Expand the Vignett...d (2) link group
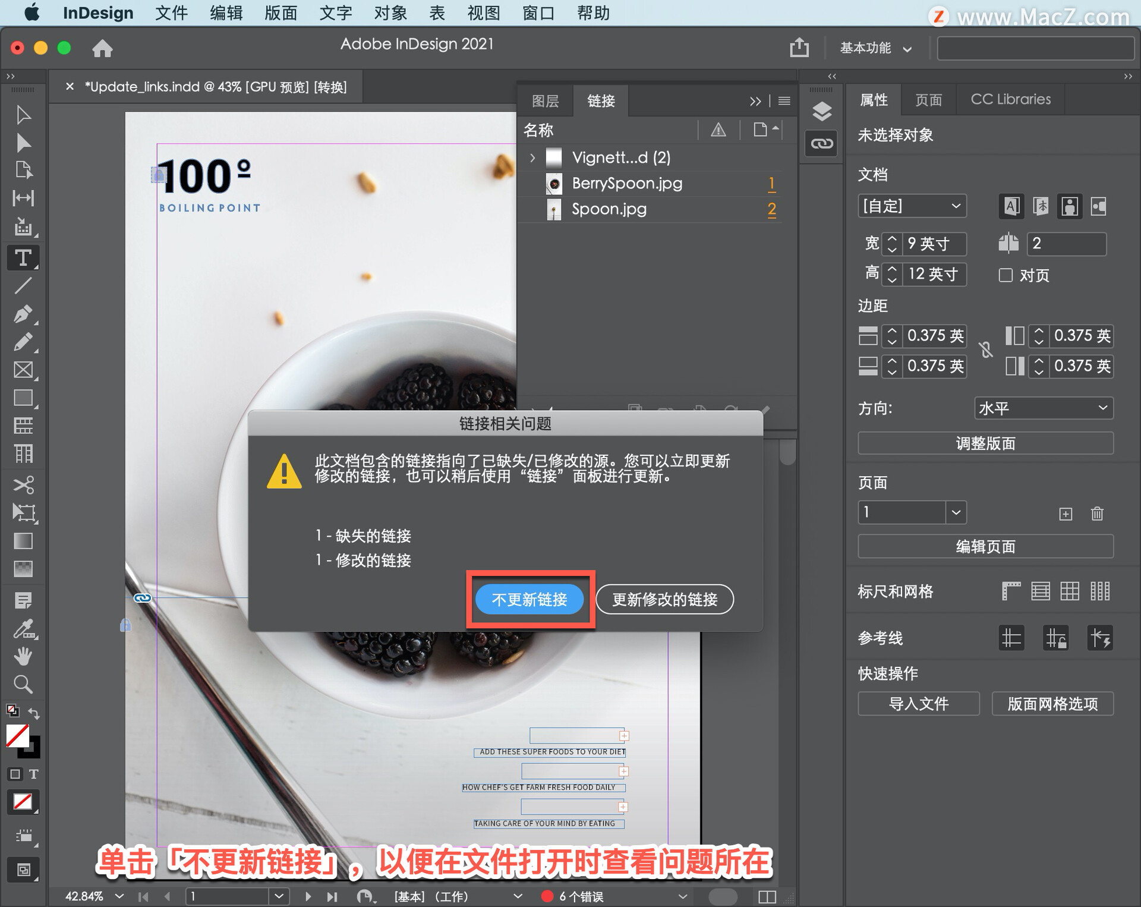 [x=532, y=158]
